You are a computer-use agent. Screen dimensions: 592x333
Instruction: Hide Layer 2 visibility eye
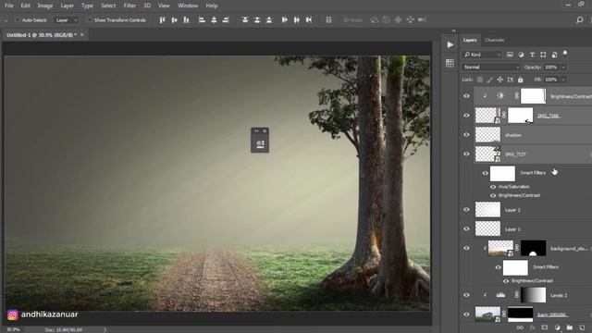click(x=466, y=210)
